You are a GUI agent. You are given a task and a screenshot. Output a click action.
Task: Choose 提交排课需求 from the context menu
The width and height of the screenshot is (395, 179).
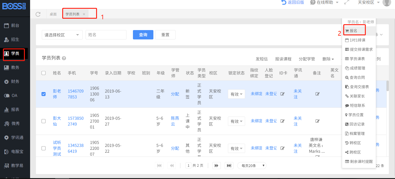pyautogui.click(x=359, y=49)
